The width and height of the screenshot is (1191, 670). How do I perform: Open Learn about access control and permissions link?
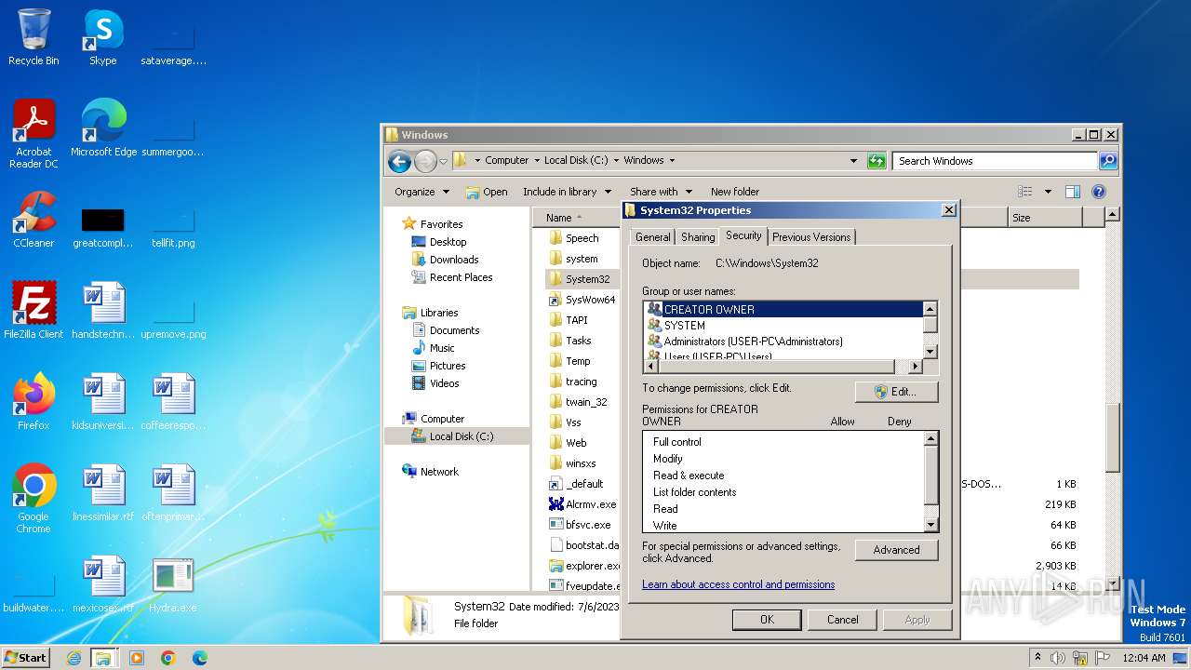point(738,584)
